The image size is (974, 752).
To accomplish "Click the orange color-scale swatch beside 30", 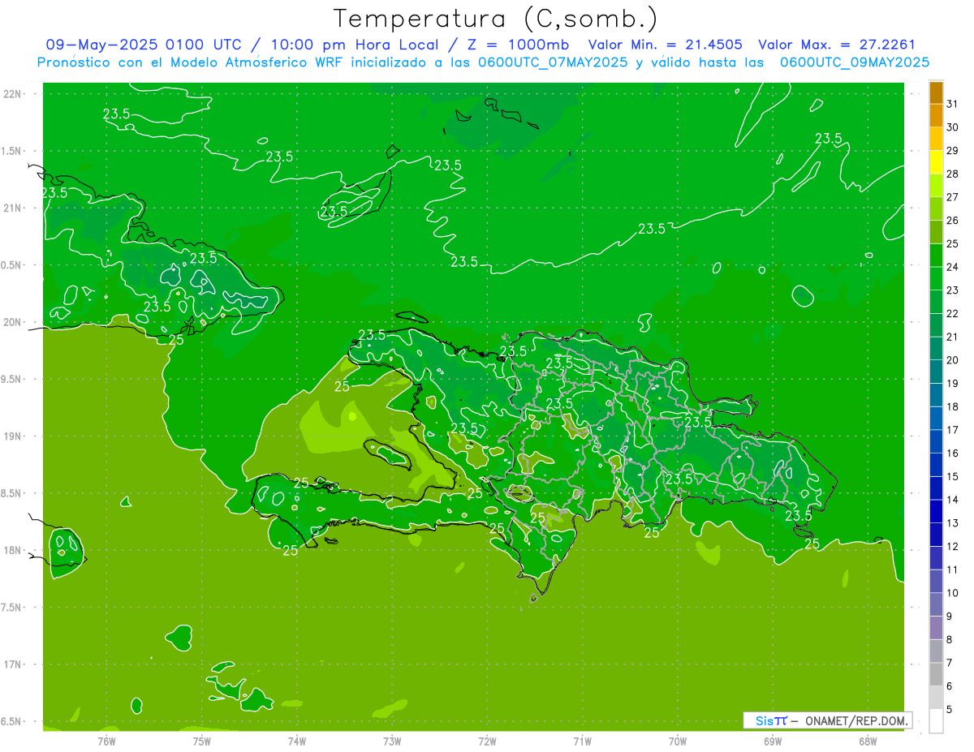I will 936,115.
